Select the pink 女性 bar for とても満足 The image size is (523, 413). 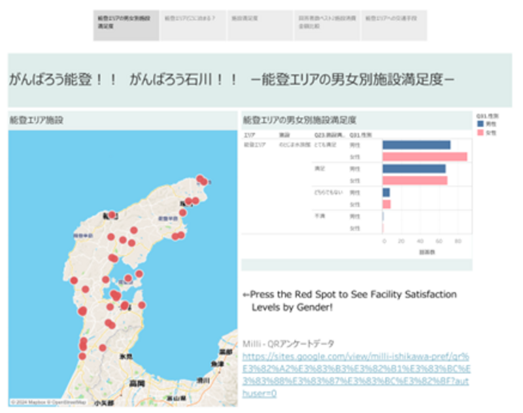tap(424, 156)
